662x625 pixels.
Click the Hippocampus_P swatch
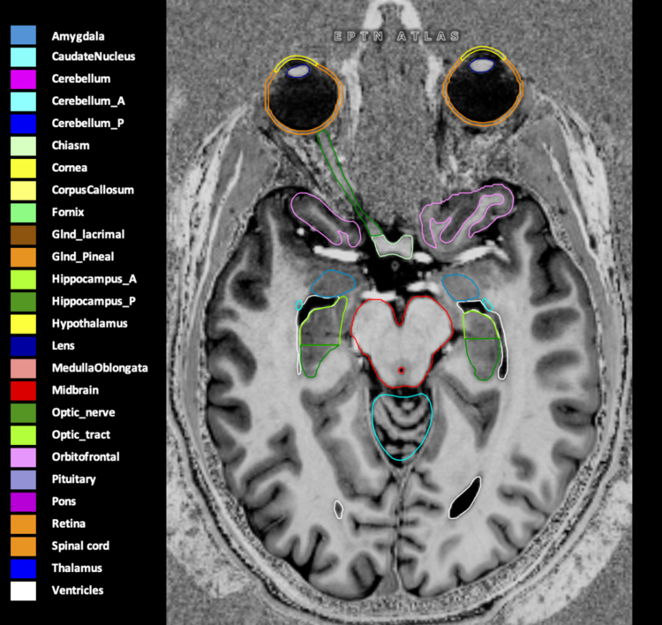coord(23,302)
